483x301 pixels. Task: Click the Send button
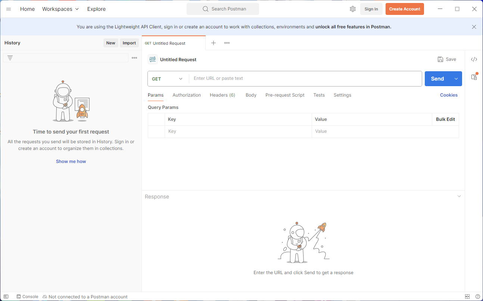click(437, 79)
